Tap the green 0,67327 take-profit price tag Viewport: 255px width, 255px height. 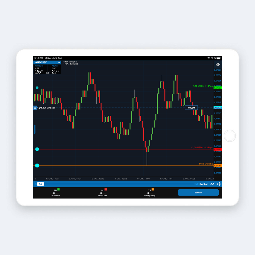pos(218,88)
